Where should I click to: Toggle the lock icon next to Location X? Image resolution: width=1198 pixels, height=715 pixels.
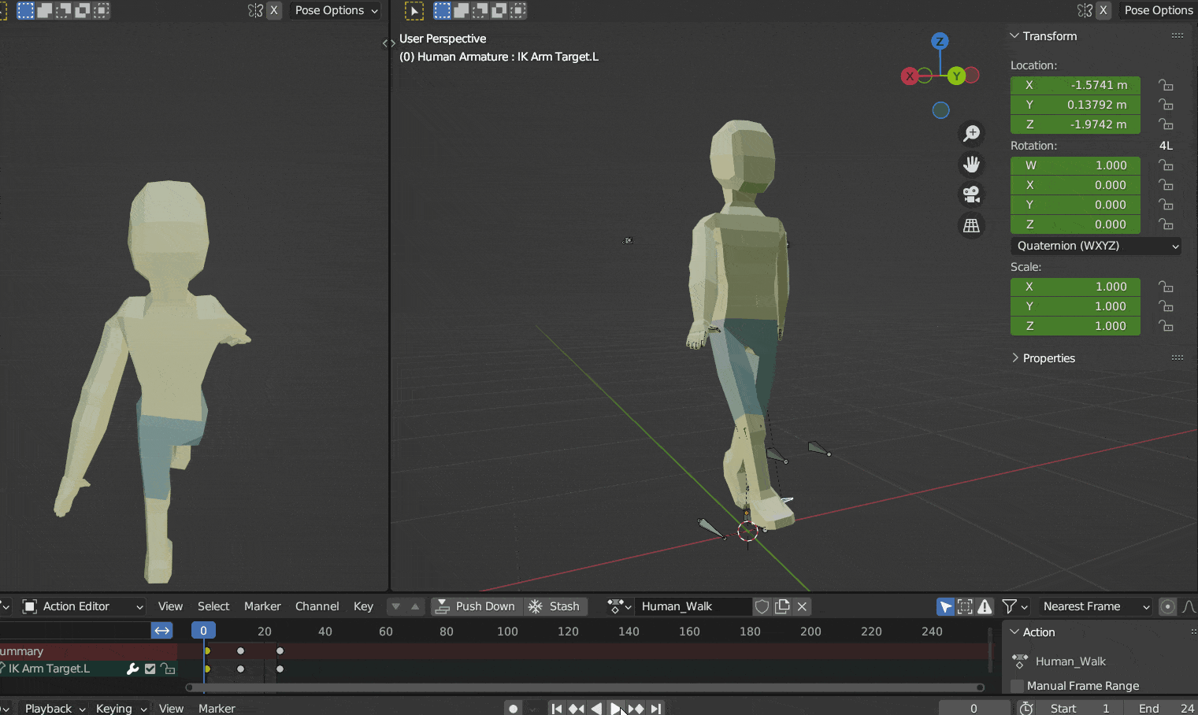(x=1166, y=85)
